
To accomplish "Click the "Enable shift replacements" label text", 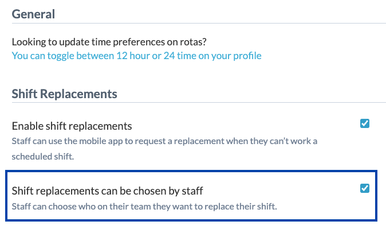I will click(x=72, y=126).
